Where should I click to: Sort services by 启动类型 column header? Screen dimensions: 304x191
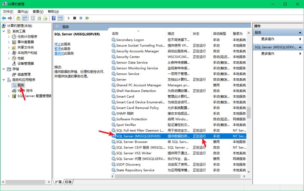(x=221, y=34)
